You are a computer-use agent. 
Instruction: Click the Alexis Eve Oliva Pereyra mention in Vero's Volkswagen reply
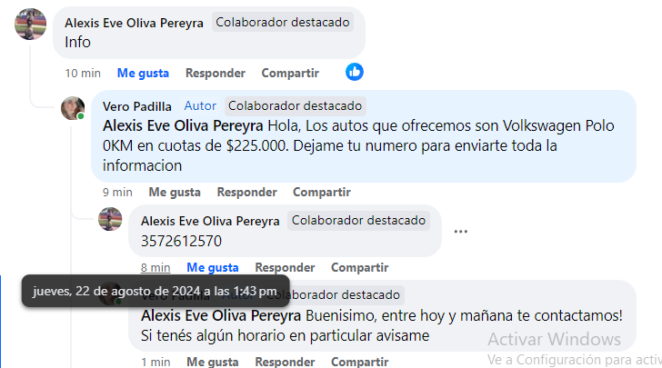tap(184, 124)
